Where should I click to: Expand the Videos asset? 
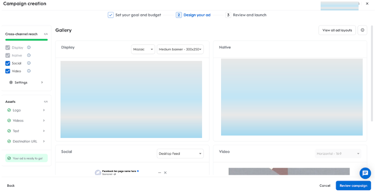click(26, 121)
